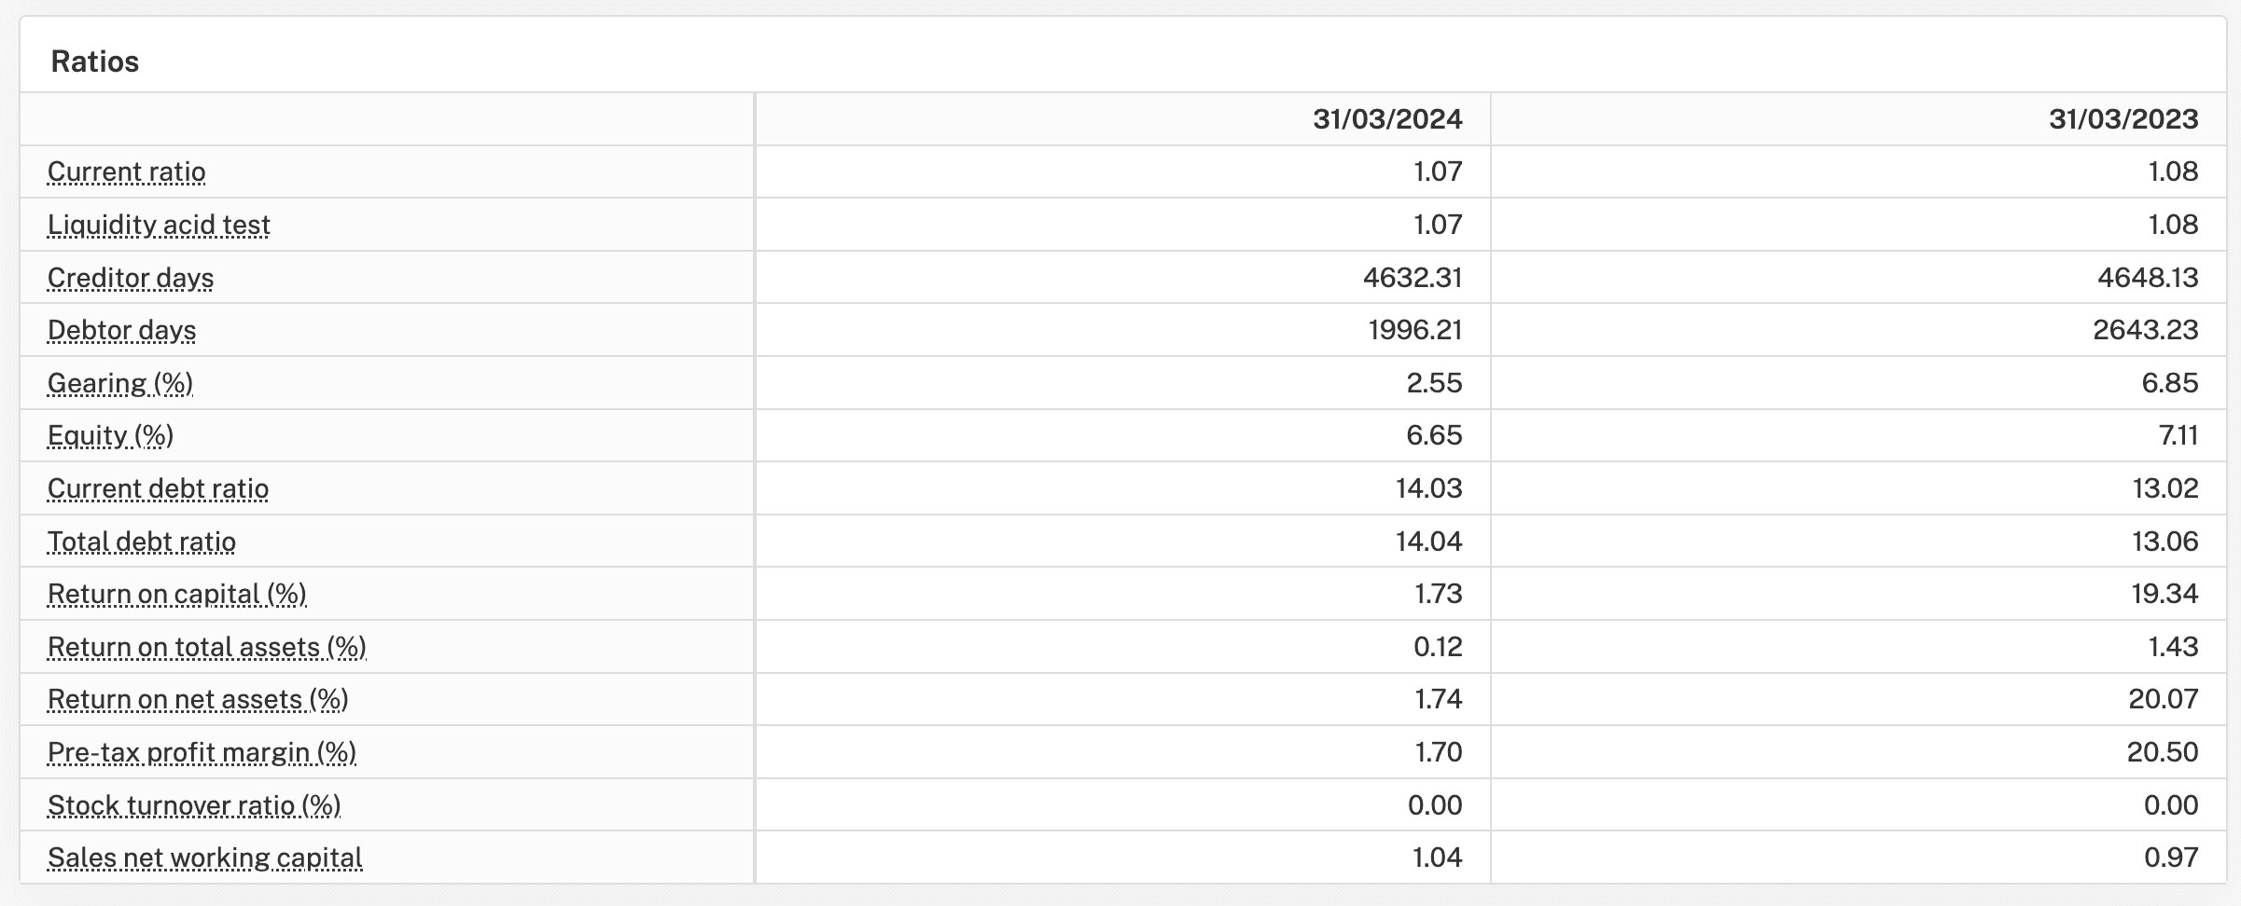This screenshot has height=906, width=2241.
Task: Select the Current debt ratio term
Action: 158,489
